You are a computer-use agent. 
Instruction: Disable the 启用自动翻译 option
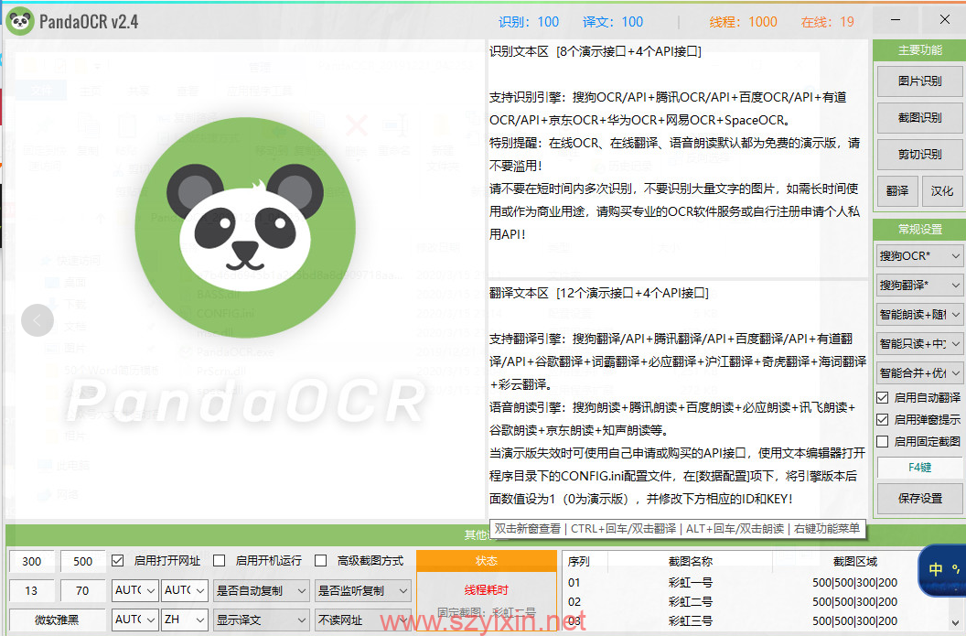[882, 398]
